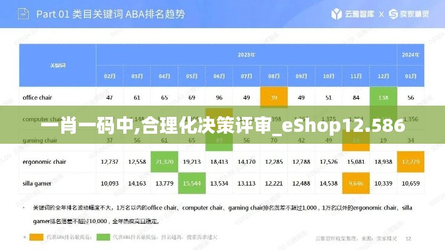Select the 'gaming chair' row label

click(39, 140)
